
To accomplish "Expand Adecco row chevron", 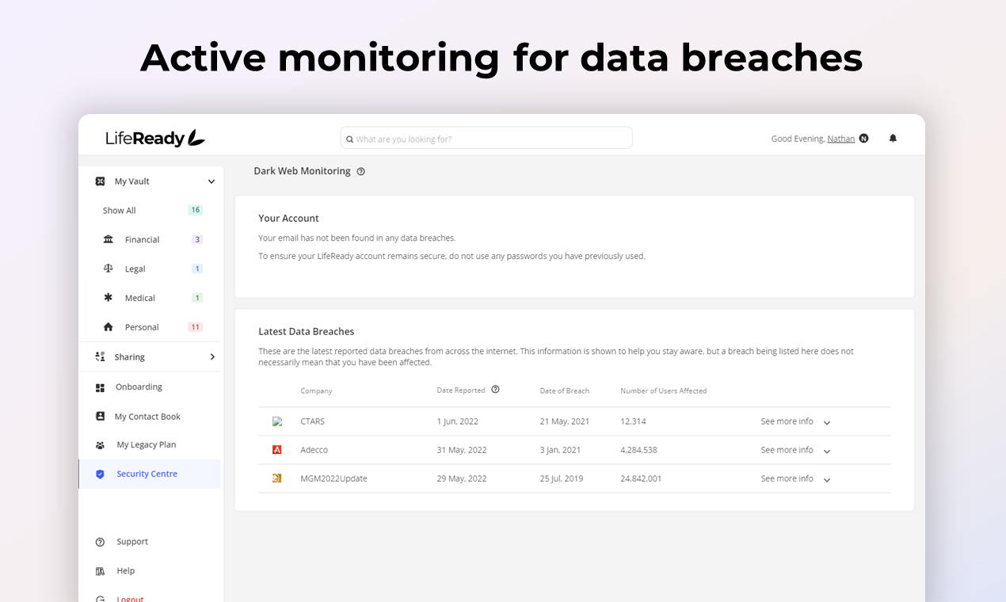I will click(x=826, y=451).
